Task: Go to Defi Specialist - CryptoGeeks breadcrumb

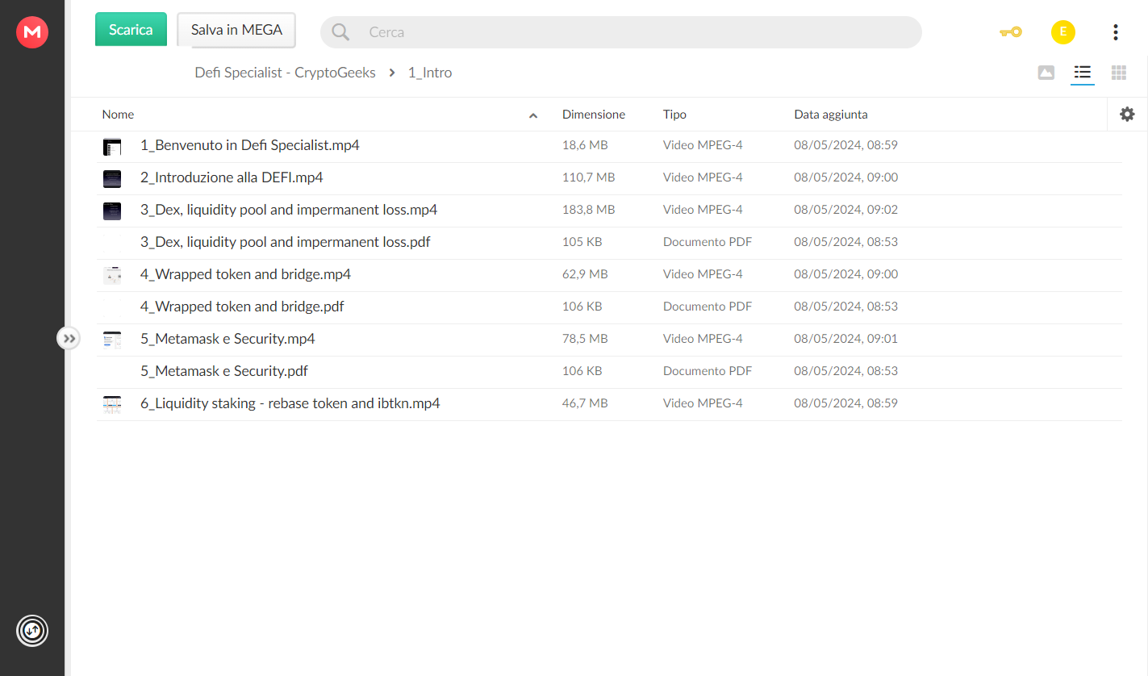Action: pos(286,73)
